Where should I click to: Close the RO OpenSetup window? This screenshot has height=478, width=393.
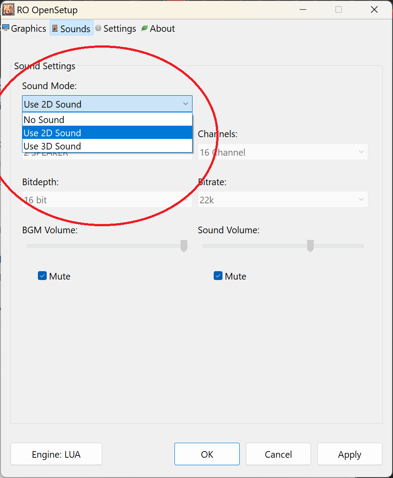point(374,10)
